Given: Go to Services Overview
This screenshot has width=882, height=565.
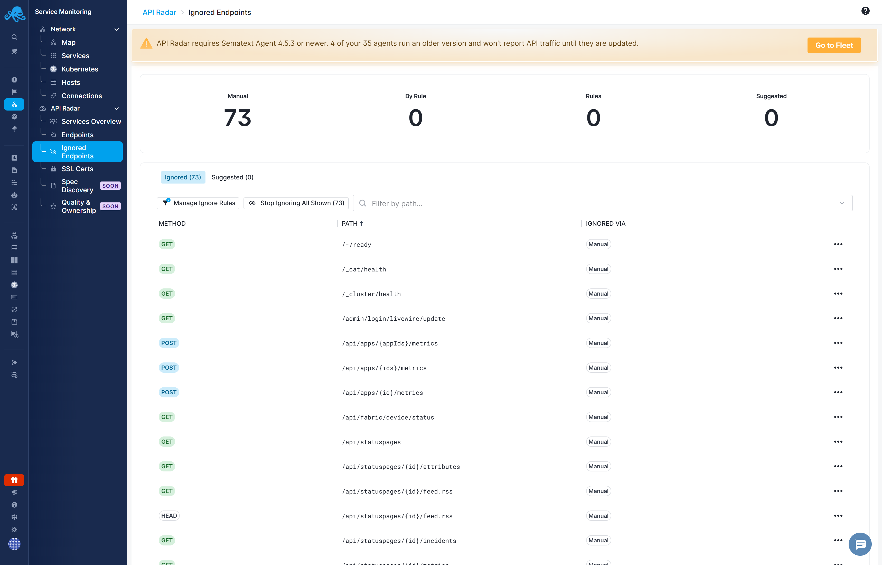Looking at the screenshot, I should point(91,122).
